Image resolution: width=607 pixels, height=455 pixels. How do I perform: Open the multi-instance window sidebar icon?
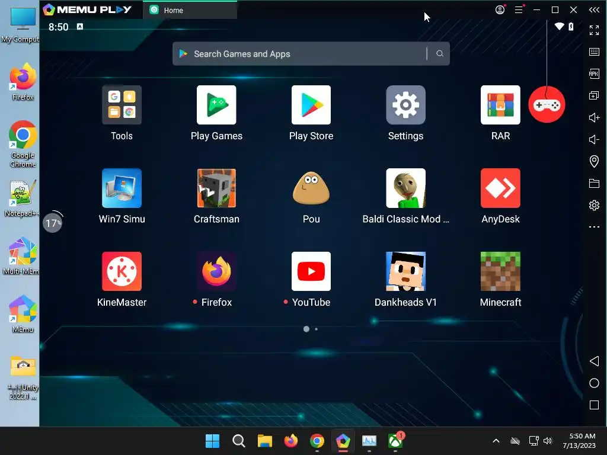coord(594,95)
